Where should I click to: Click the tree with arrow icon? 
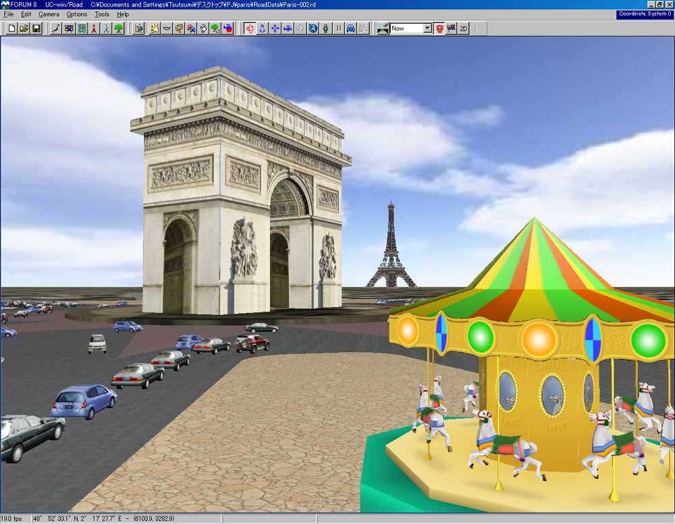tap(215, 28)
